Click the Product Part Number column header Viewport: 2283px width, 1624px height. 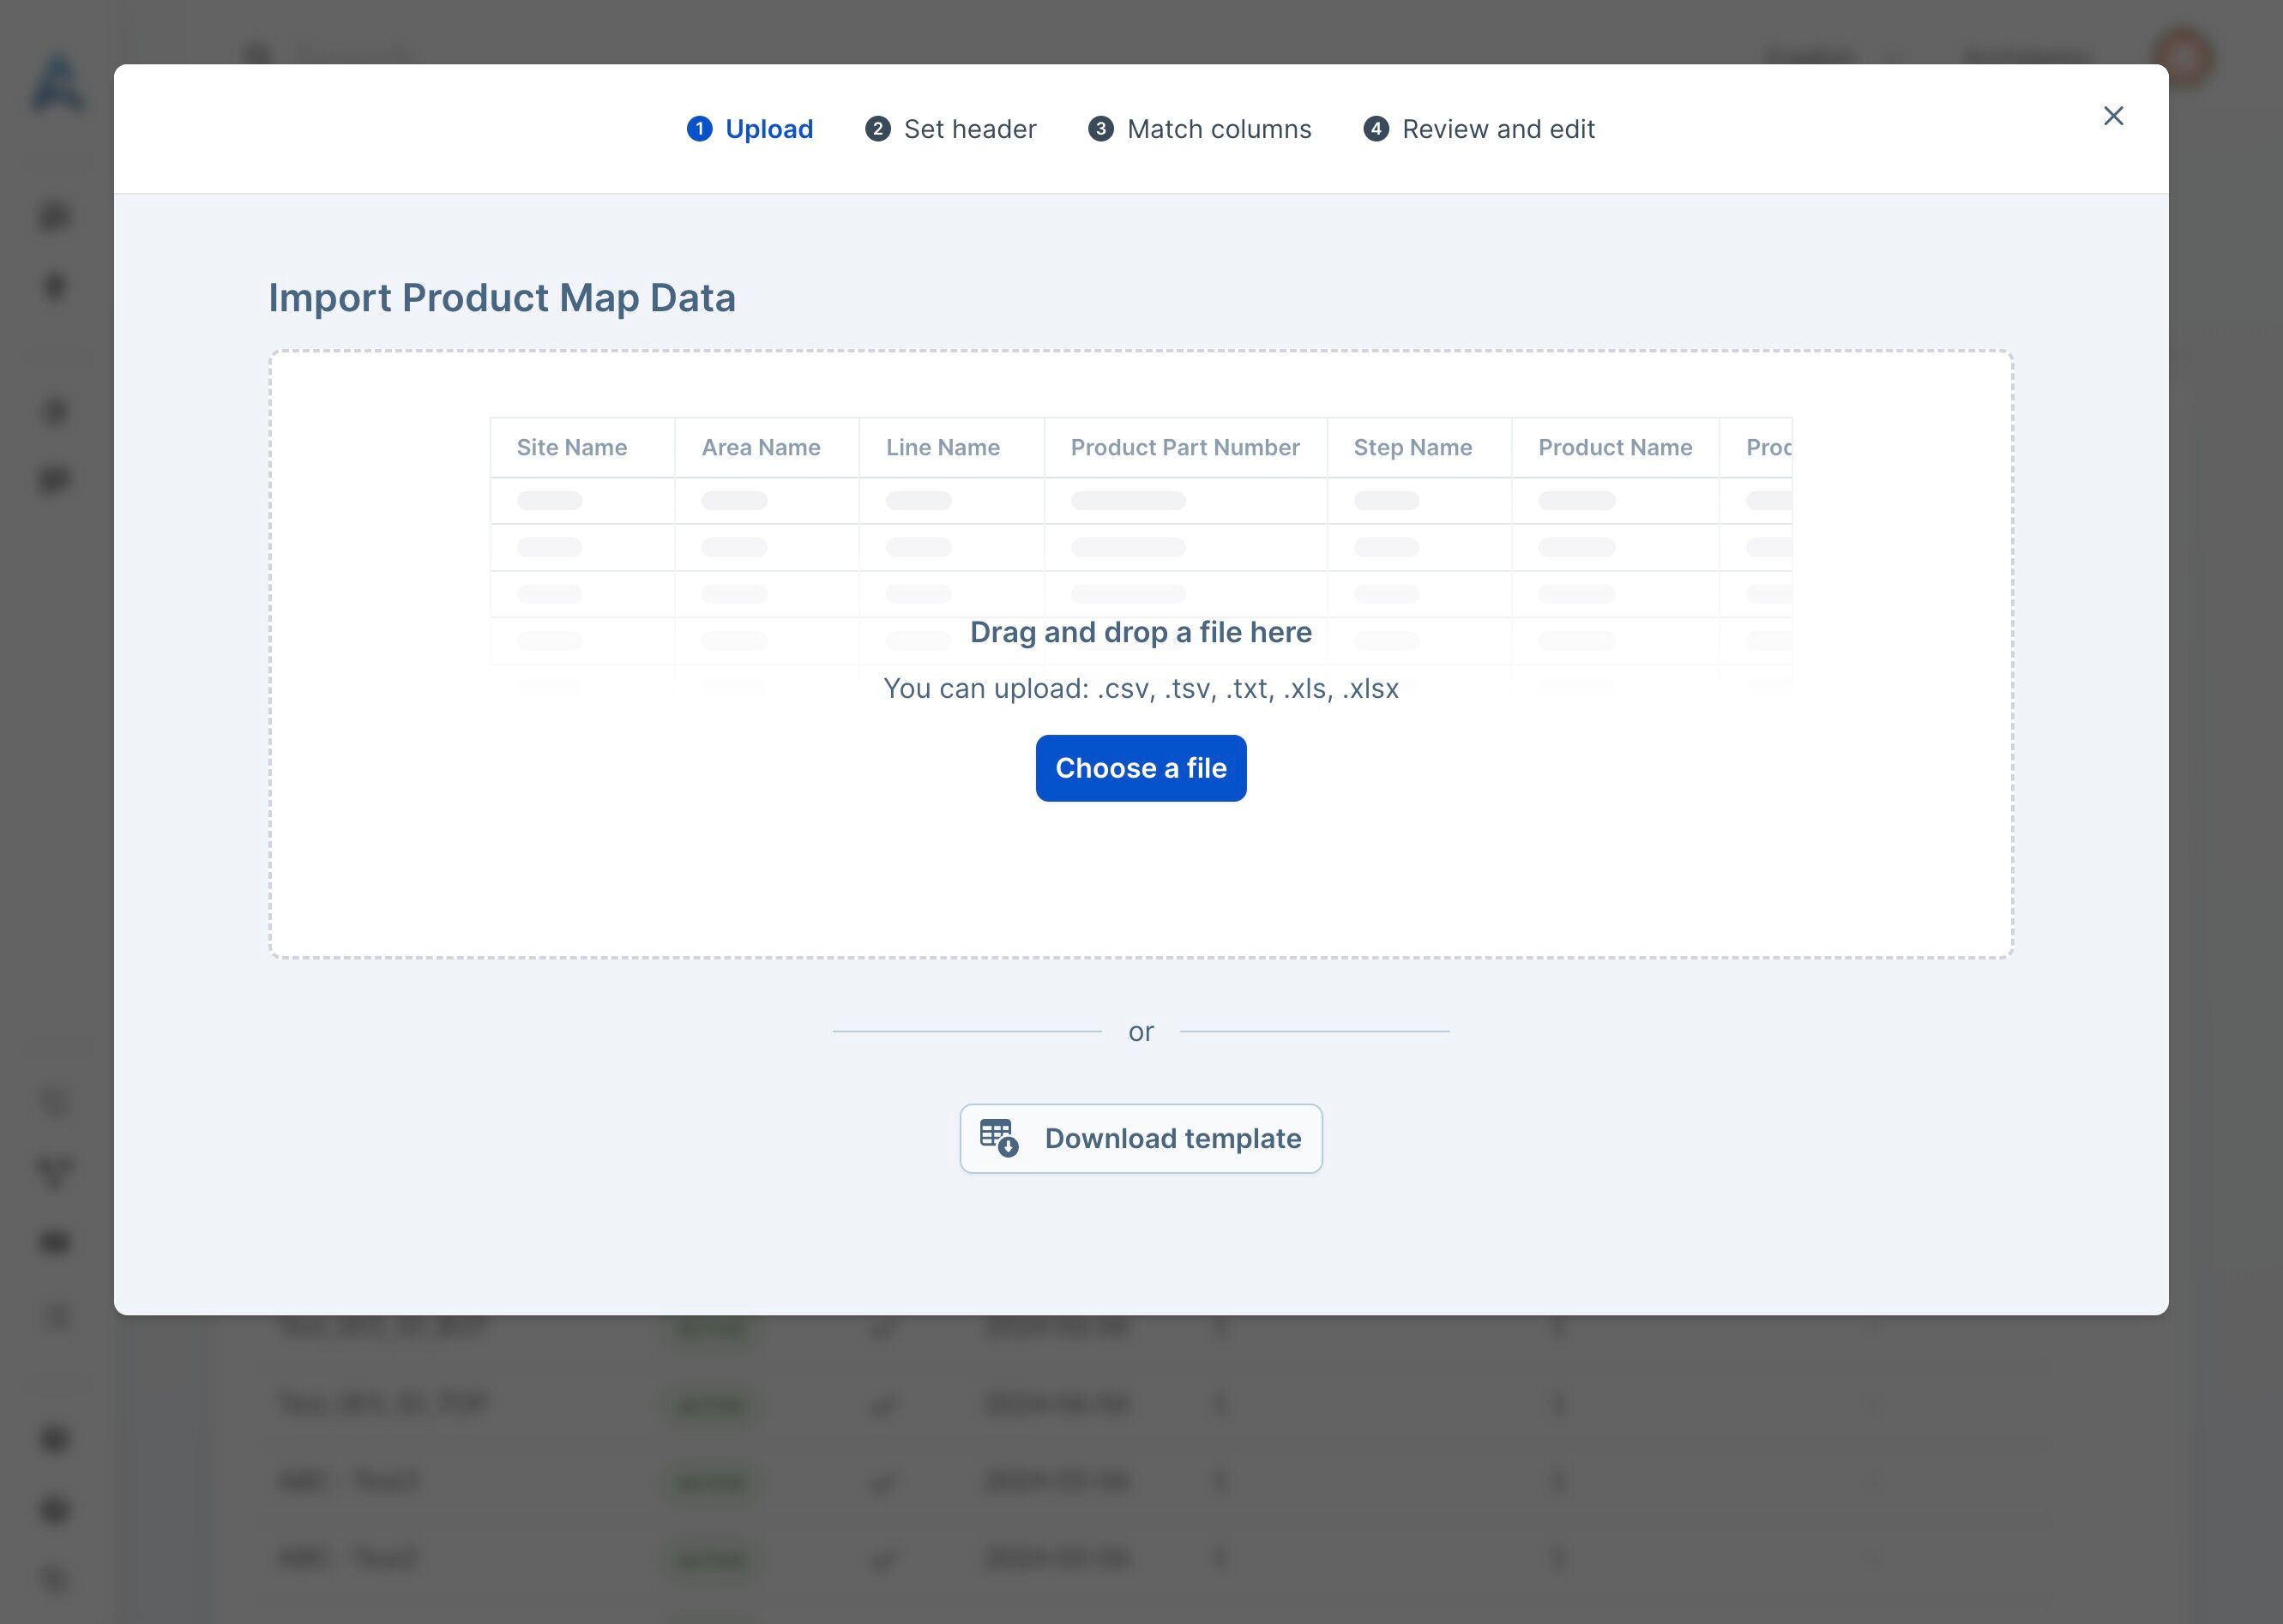point(1184,447)
